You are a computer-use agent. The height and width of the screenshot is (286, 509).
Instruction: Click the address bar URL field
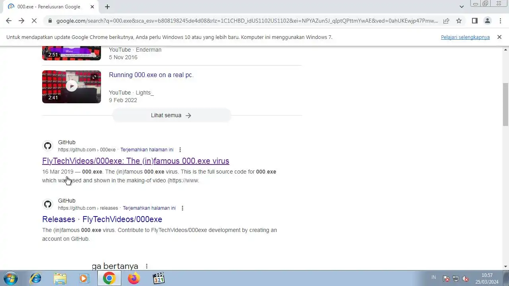pos(247,21)
